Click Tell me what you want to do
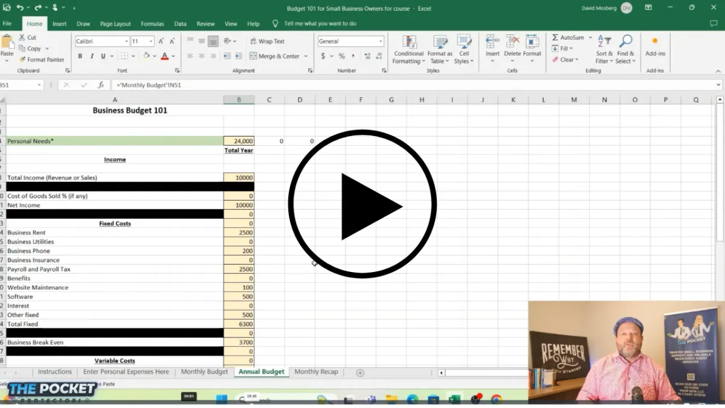Image resolution: width=725 pixels, height=408 pixels. pyautogui.click(x=320, y=24)
